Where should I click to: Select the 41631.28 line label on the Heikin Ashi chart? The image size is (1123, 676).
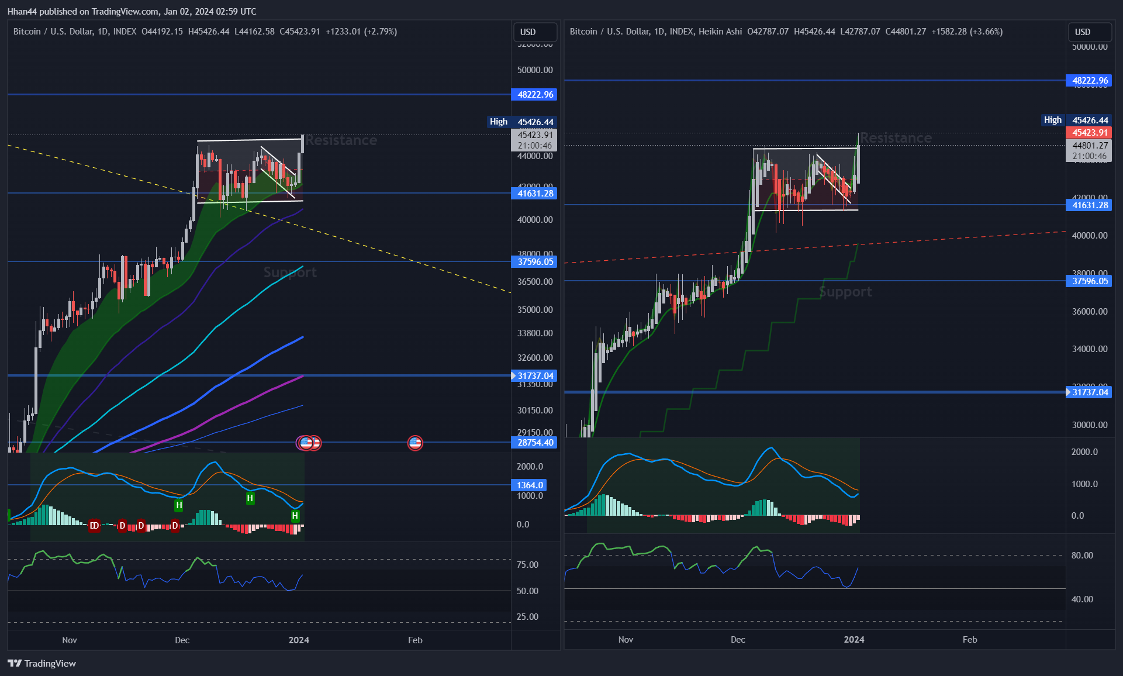pyautogui.click(x=1089, y=205)
